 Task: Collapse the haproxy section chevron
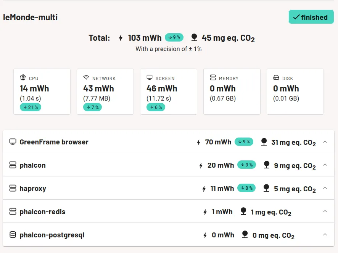[x=325, y=188]
